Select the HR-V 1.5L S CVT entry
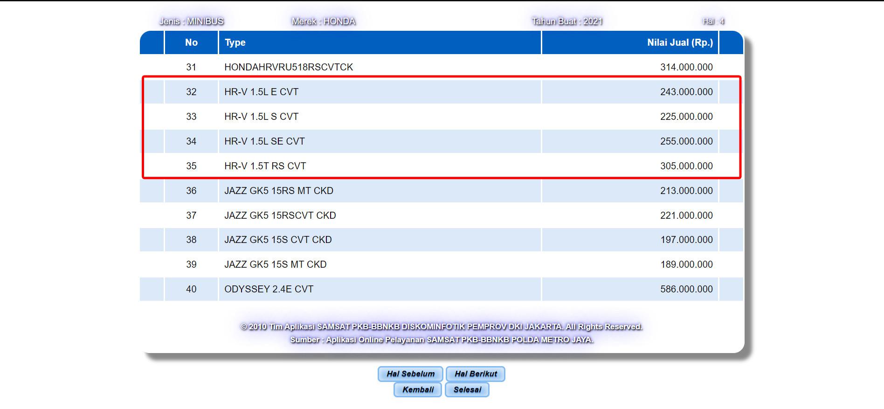This screenshot has width=884, height=409. pyautogui.click(x=262, y=117)
